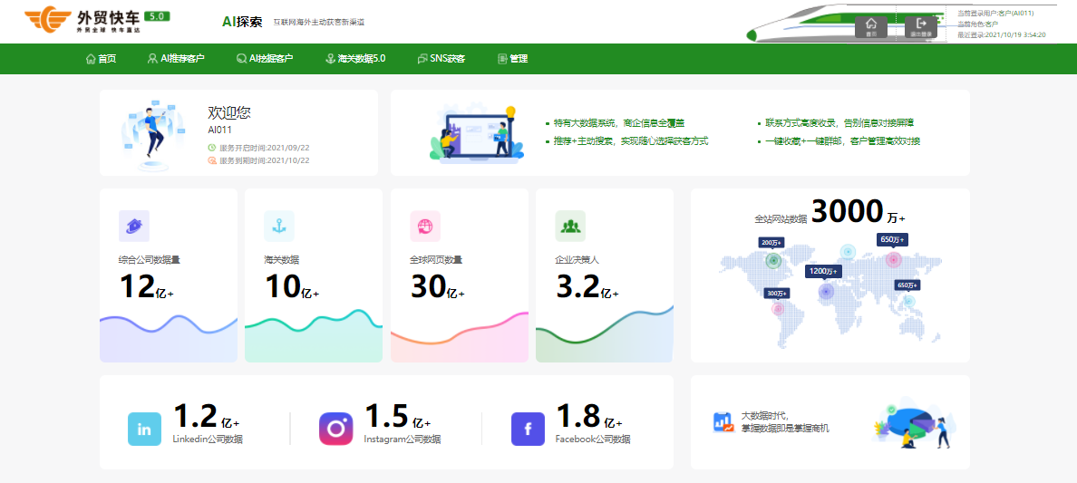
Task: Click the 退出登录 logout button
Action: pos(921,25)
